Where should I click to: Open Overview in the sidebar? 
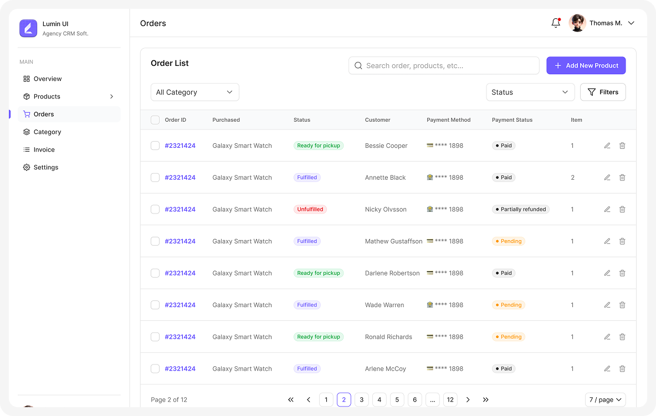pos(48,79)
